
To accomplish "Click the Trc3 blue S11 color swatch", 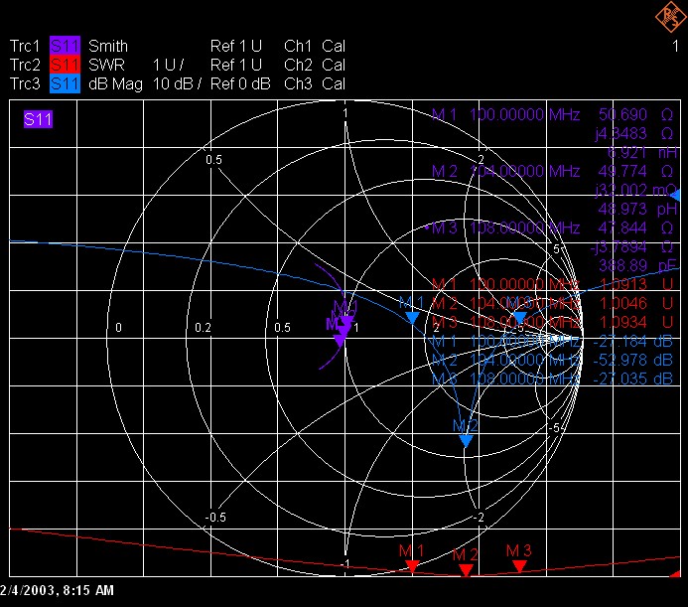I will [x=65, y=83].
